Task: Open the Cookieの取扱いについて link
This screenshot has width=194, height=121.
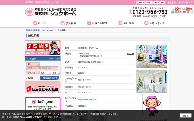Action: 31,117
